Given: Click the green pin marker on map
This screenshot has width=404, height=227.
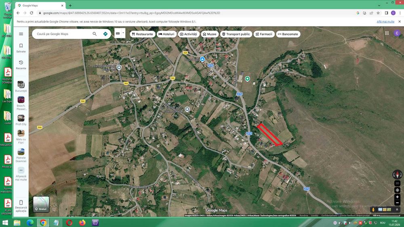Looking at the screenshot, I should [247, 79].
